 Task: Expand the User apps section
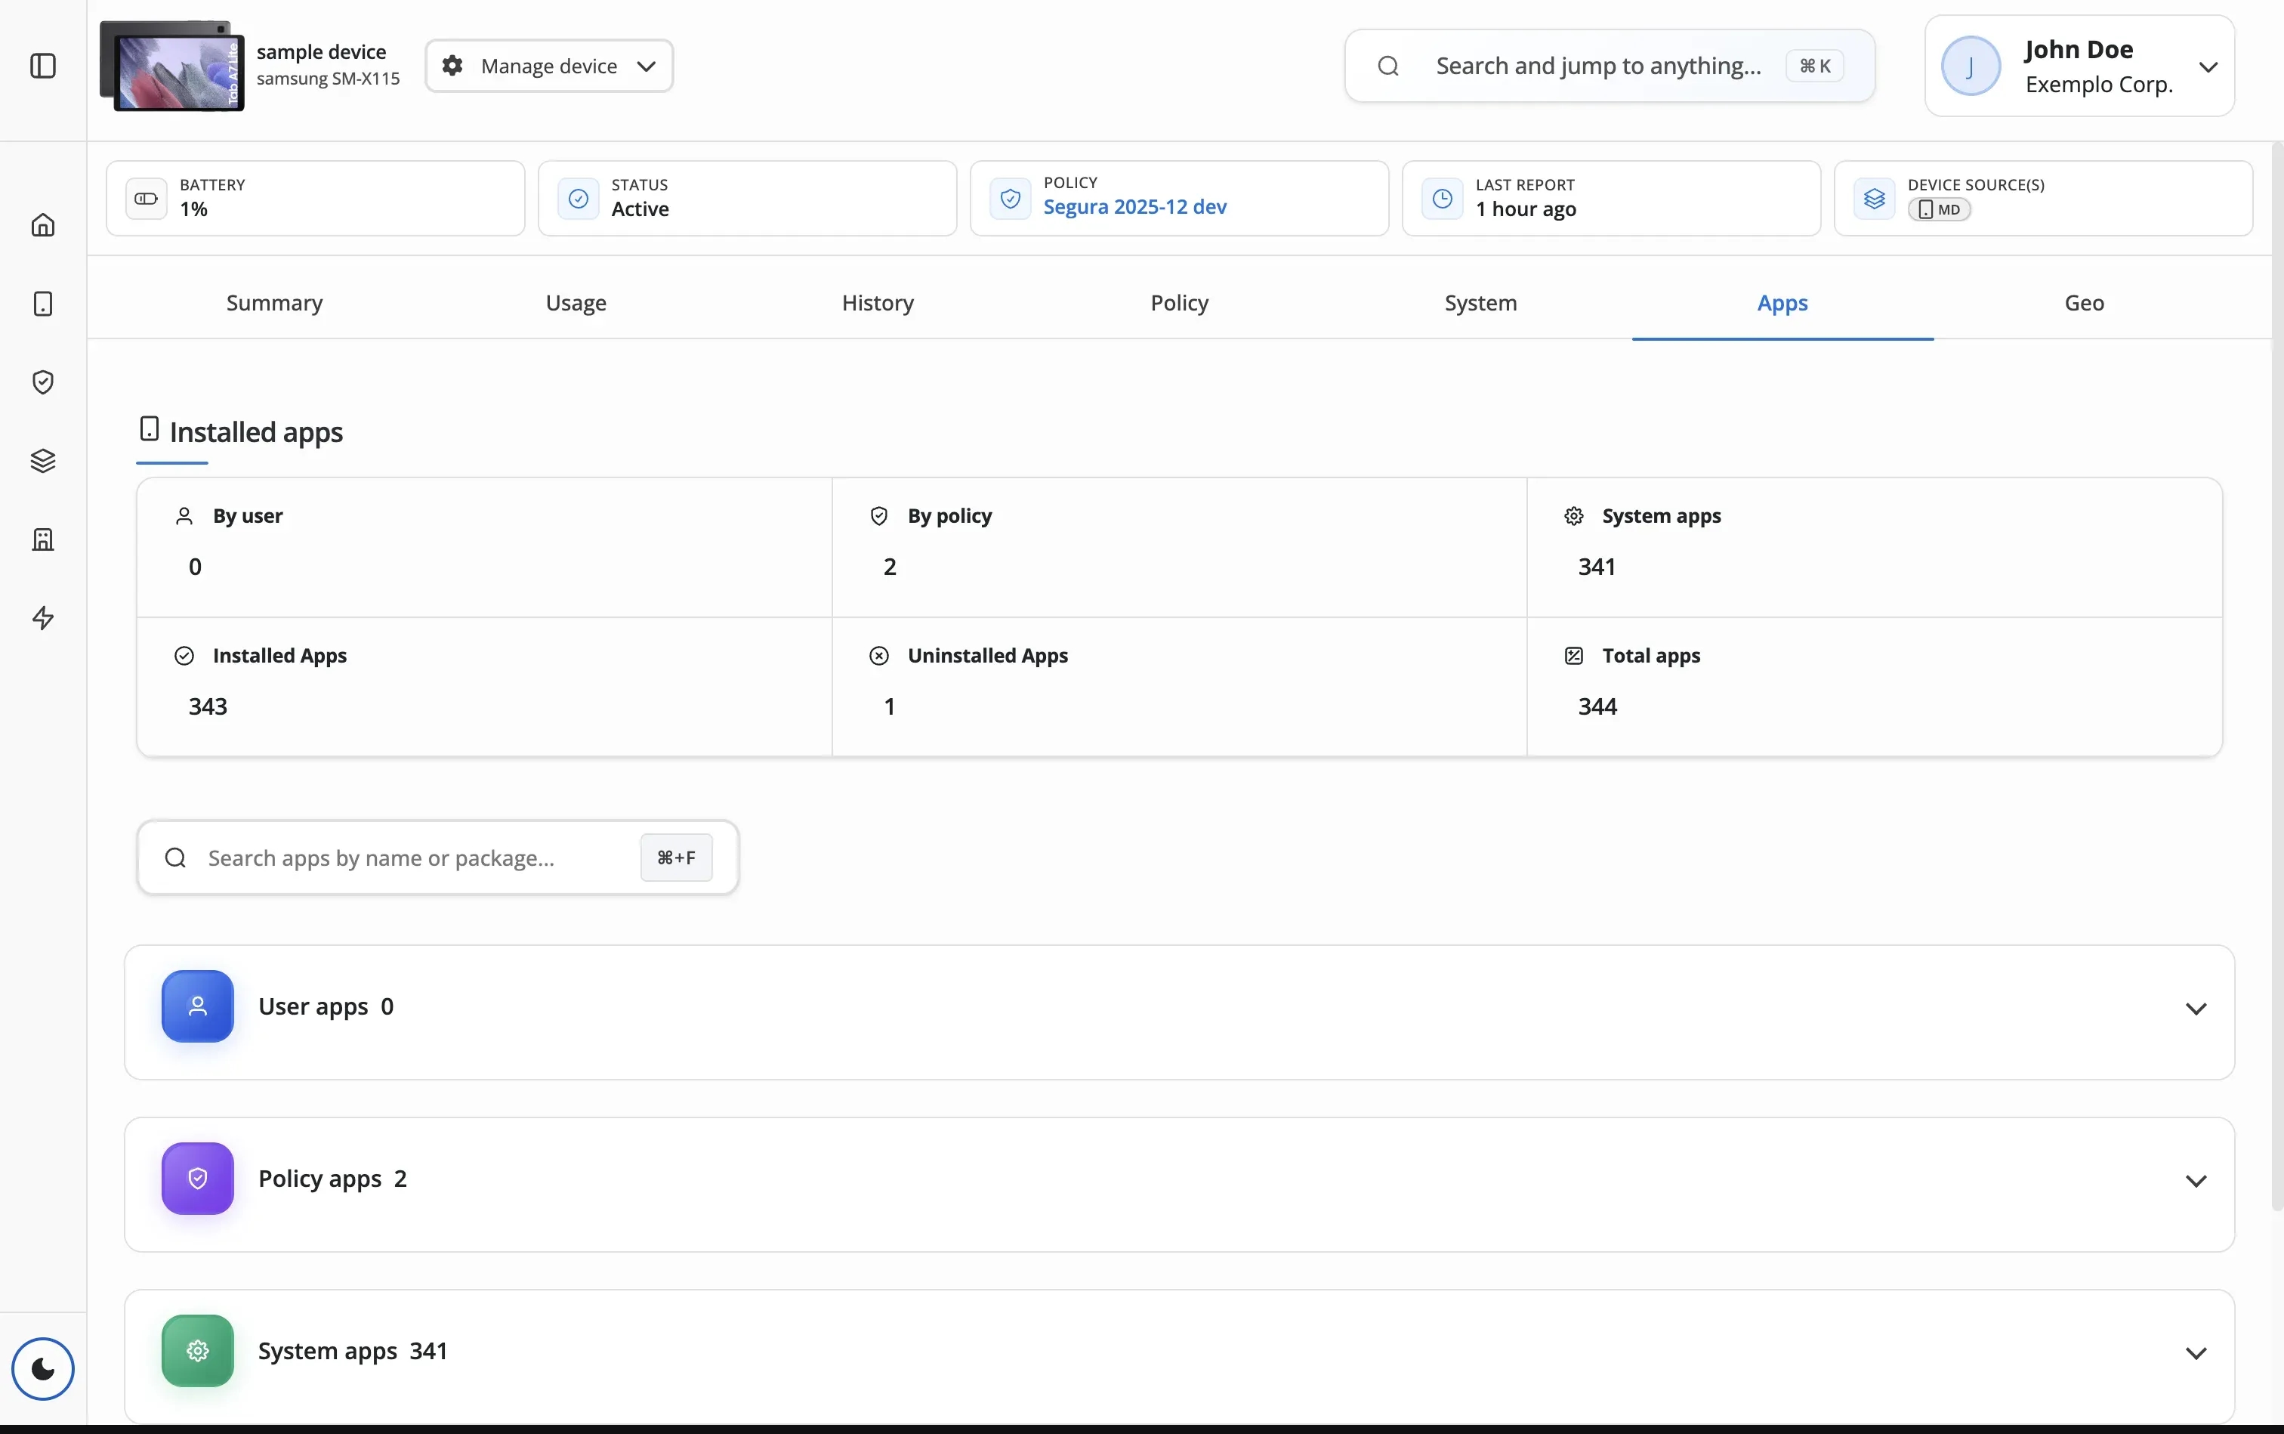pyautogui.click(x=2197, y=1008)
